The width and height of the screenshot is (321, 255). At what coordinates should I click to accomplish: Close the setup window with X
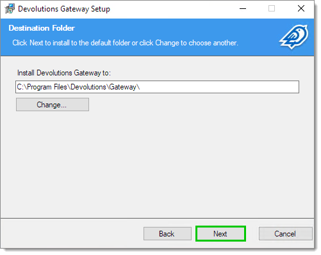coord(301,9)
